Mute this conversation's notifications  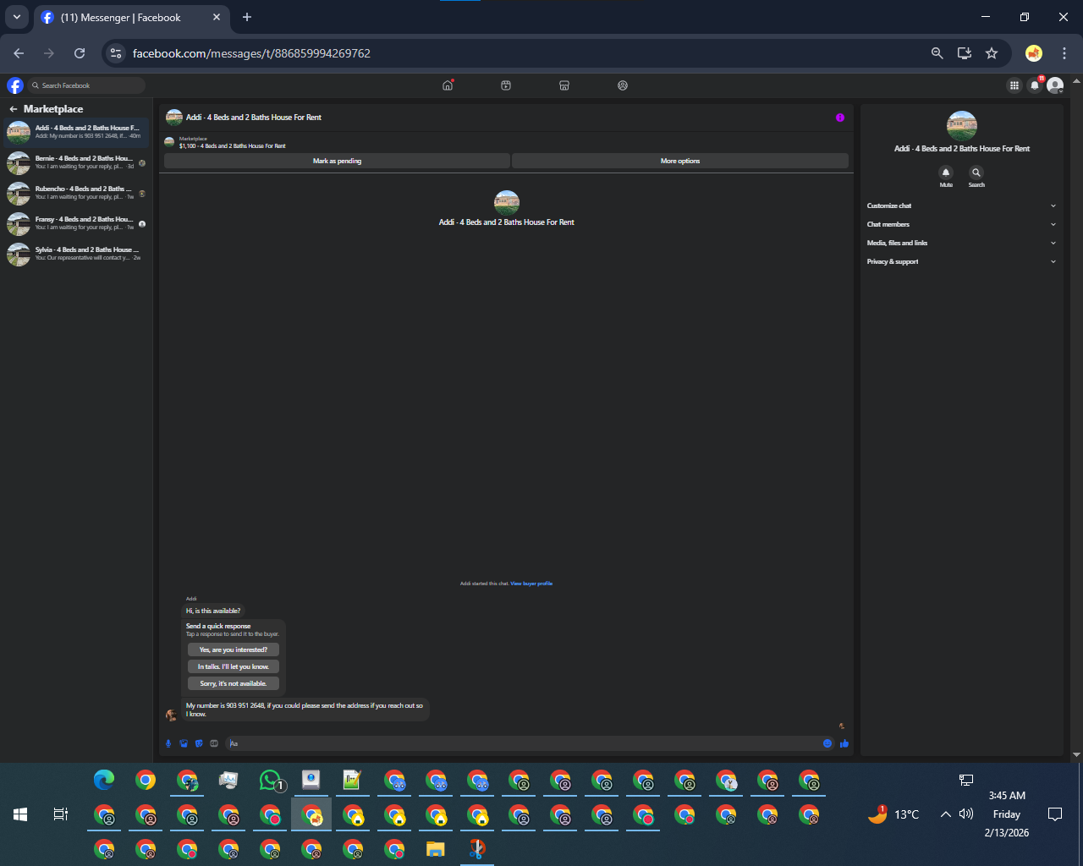point(946,173)
